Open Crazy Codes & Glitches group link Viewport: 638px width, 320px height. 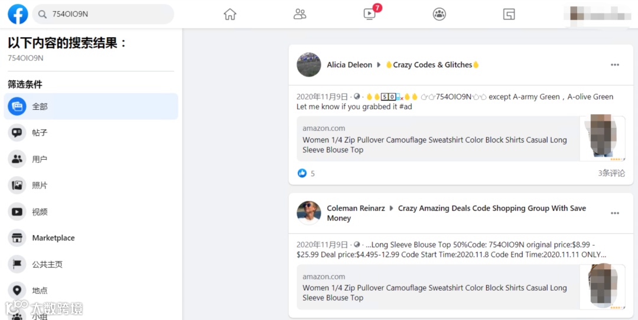[x=432, y=65]
